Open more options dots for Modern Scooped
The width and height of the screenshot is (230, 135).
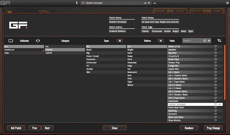point(220,104)
